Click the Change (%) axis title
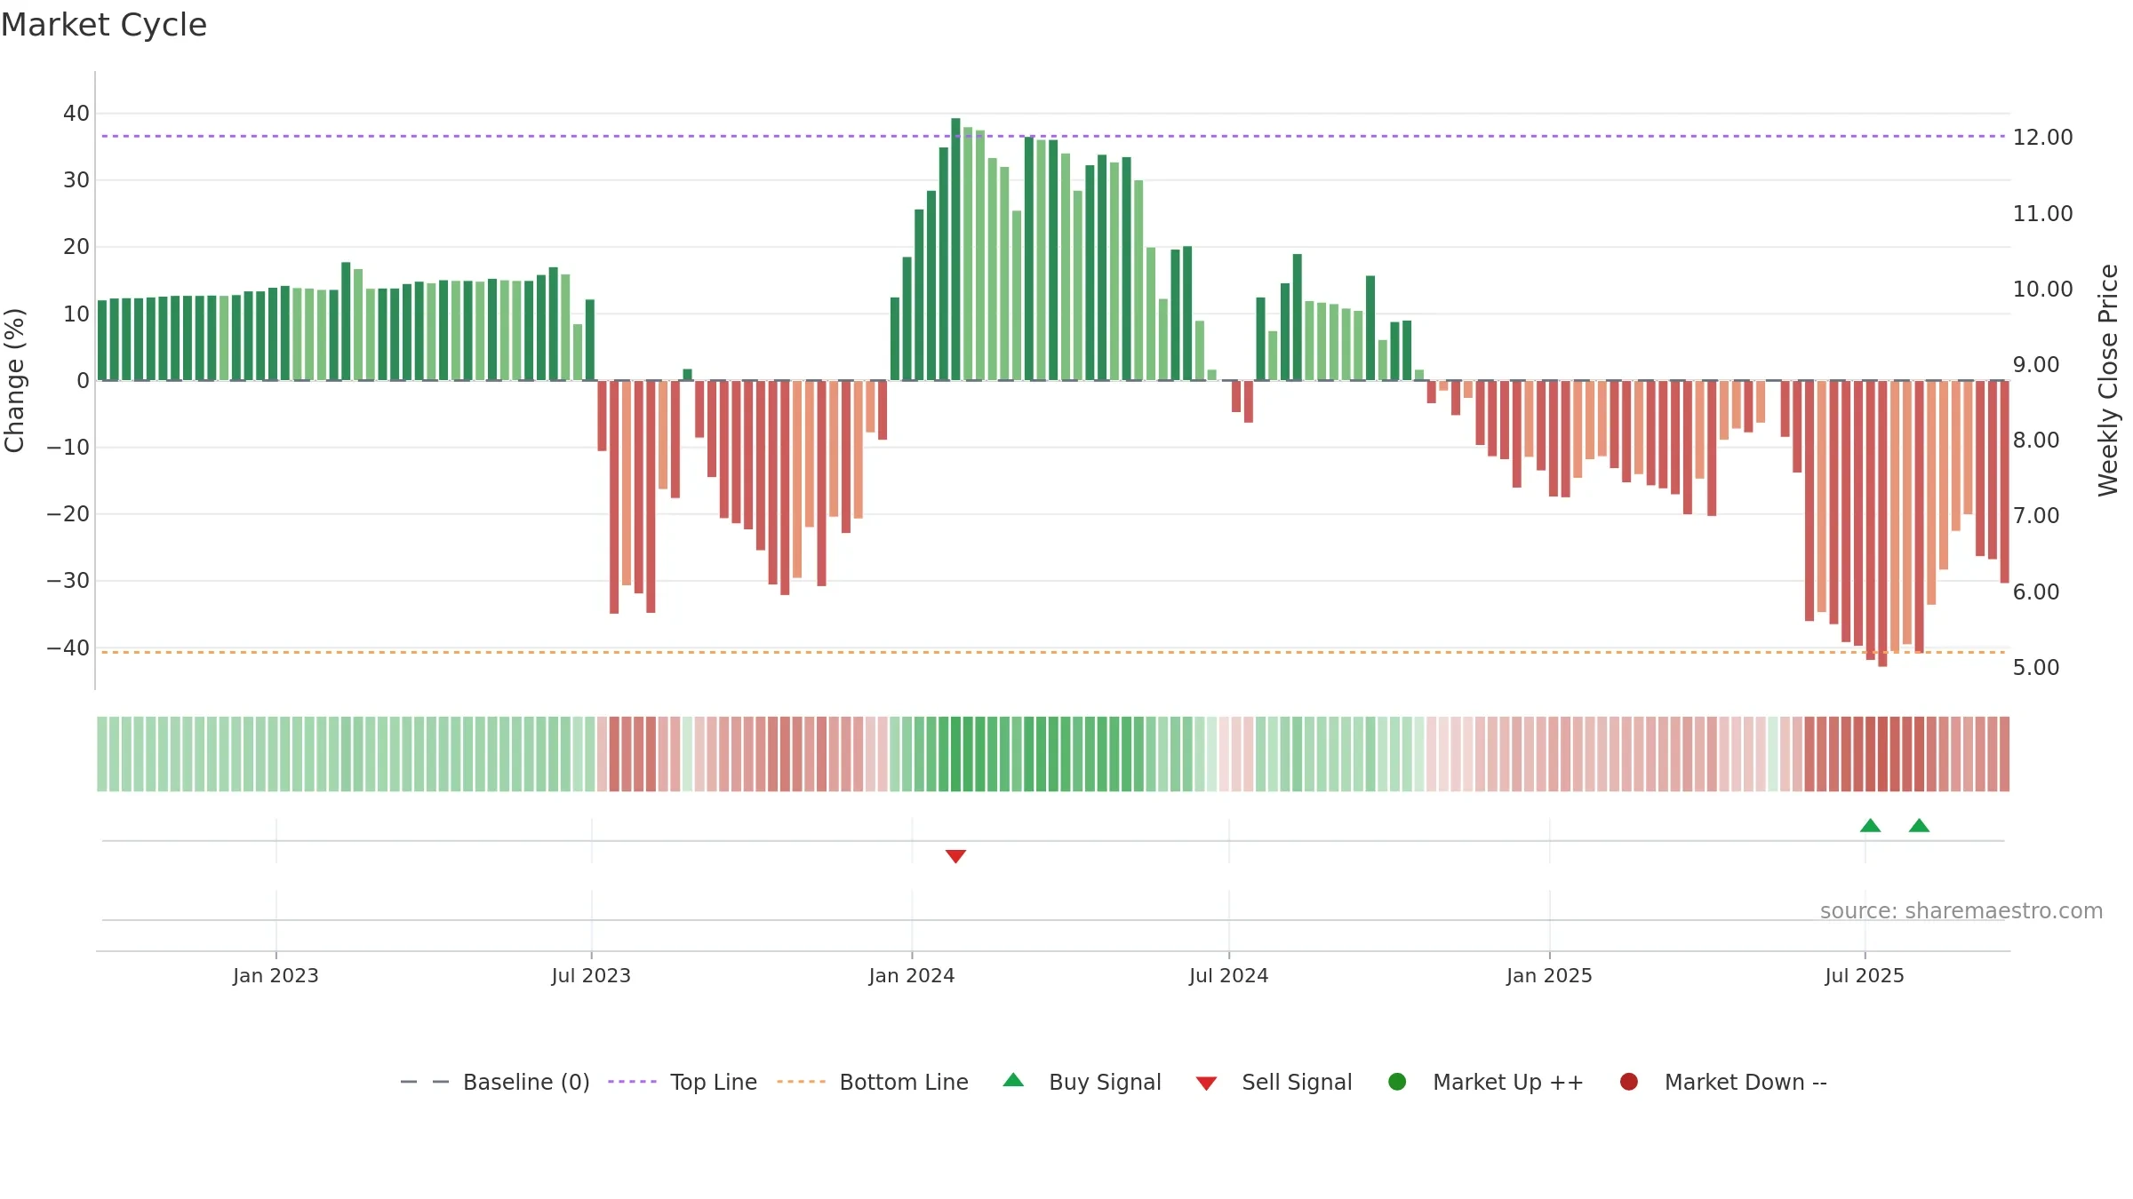This screenshot has height=1199, width=2133. coord(14,380)
